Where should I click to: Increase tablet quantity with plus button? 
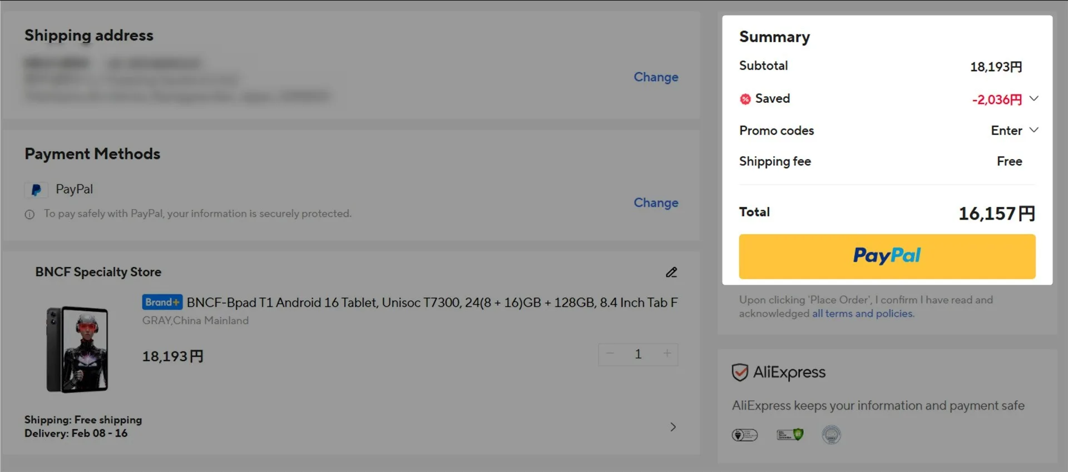pos(667,354)
